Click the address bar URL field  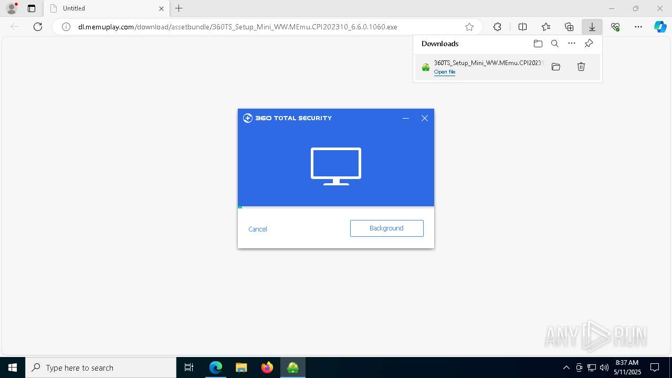point(267,27)
